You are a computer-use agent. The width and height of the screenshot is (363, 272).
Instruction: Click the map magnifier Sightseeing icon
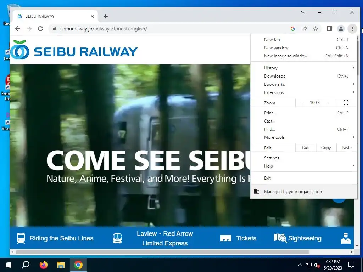280,238
